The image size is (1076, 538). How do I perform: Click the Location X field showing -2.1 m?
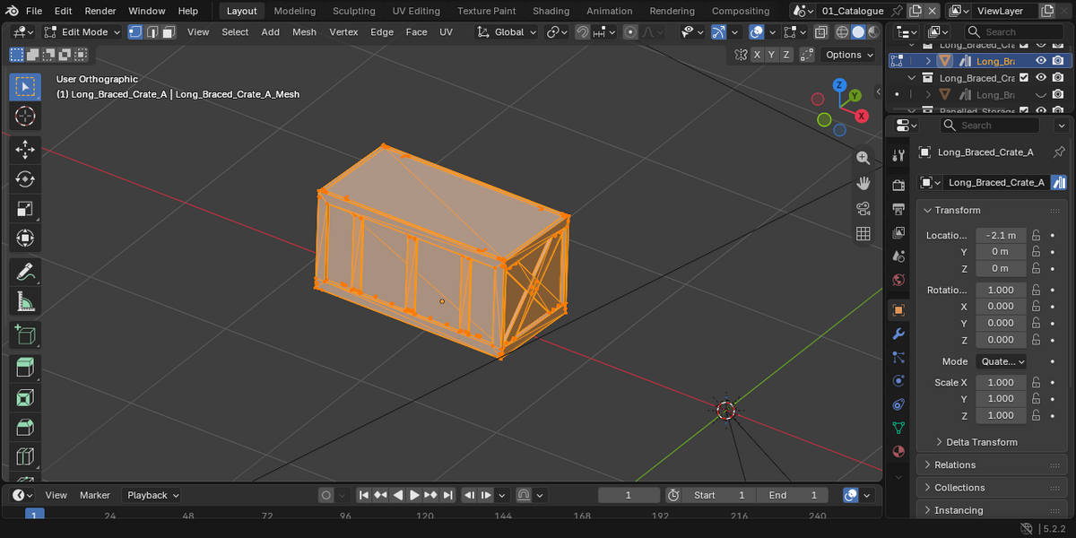point(1001,235)
